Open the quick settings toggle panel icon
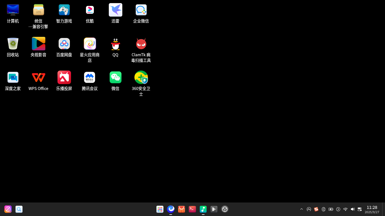The height and width of the screenshot is (216, 385). 360,209
